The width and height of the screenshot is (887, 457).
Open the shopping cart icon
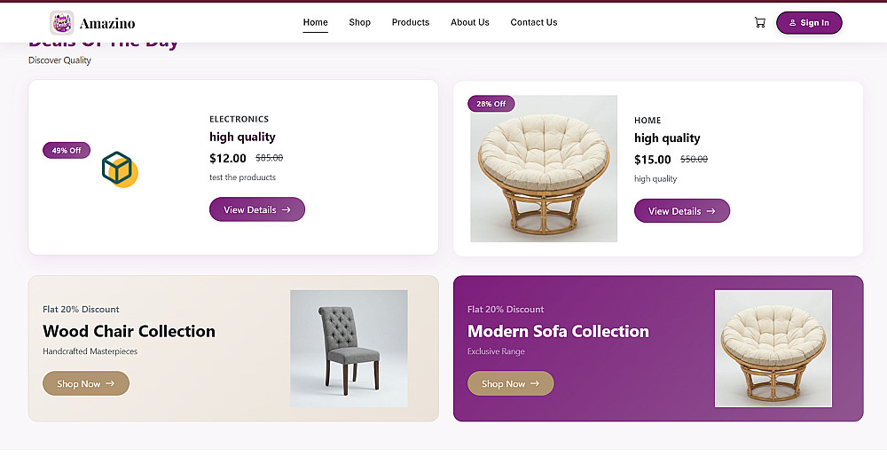(759, 22)
